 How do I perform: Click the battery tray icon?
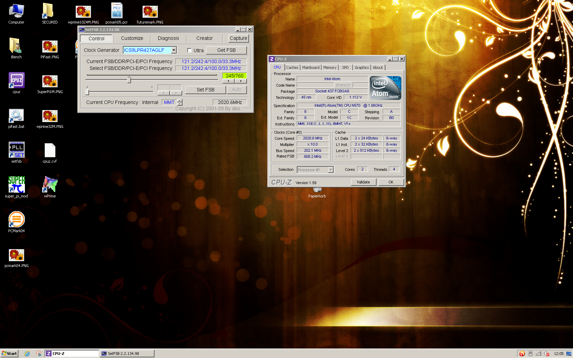[530, 354]
